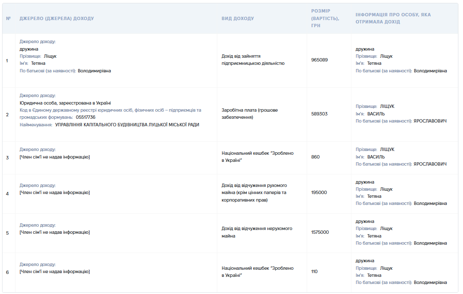
Task: Select the ДЖЕРЕЛО (ДЖЕРЕЛА) ДОХОДУ column header
Action: coord(57,18)
